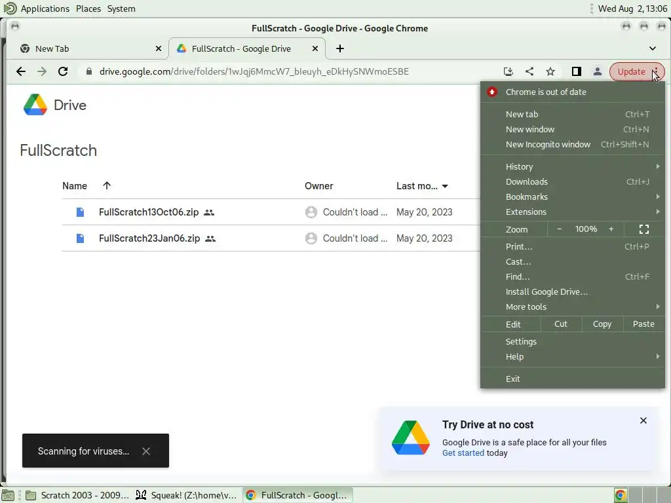Switch to the New Tab tab
The height and width of the screenshot is (503, 671).
coord(87,48)
